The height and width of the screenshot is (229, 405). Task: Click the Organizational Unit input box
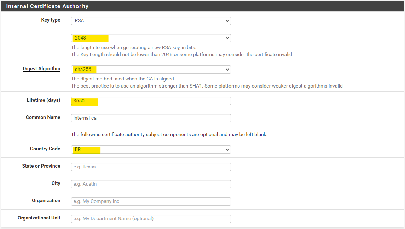coord(151,219)
